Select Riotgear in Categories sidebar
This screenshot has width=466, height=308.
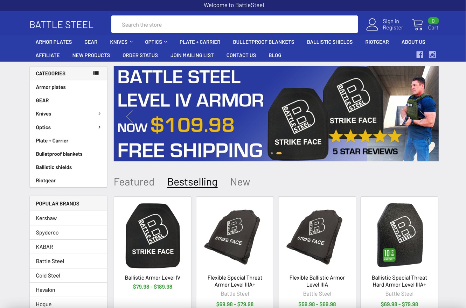coord(46,181)
